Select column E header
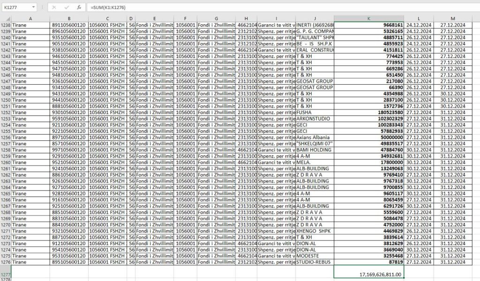 (x=154, y=19)
